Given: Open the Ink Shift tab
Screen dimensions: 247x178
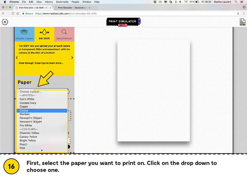Looking at the screenshot, I should 44,34.
